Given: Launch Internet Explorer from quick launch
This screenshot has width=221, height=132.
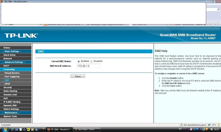Looking at the screenshot, I should click(x=12, y=129).
